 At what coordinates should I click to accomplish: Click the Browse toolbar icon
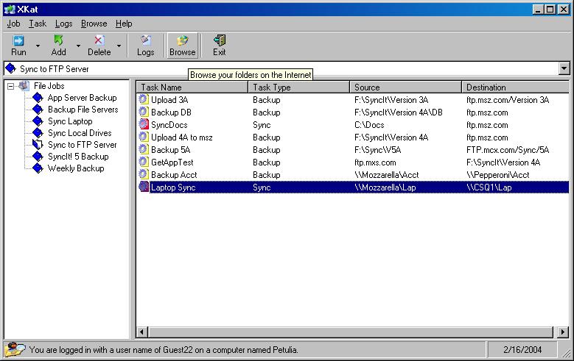(x=182, y=41)
